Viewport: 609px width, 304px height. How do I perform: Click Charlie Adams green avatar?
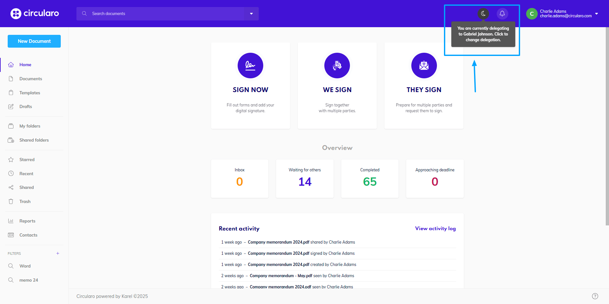point(532,14)
